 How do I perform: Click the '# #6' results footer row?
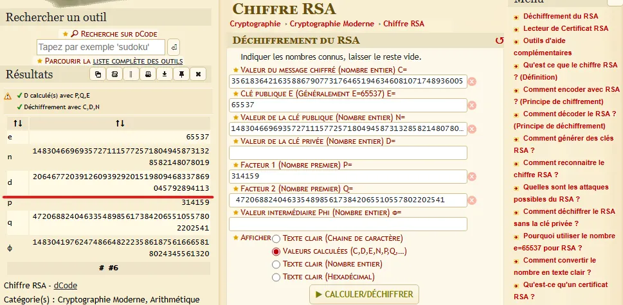pyautogui.click(x=109, y=268)
